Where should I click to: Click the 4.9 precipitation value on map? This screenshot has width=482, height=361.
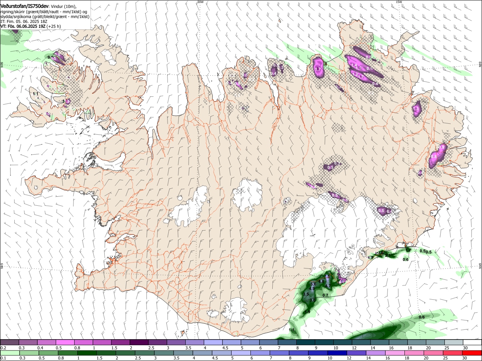coord(312,289)
